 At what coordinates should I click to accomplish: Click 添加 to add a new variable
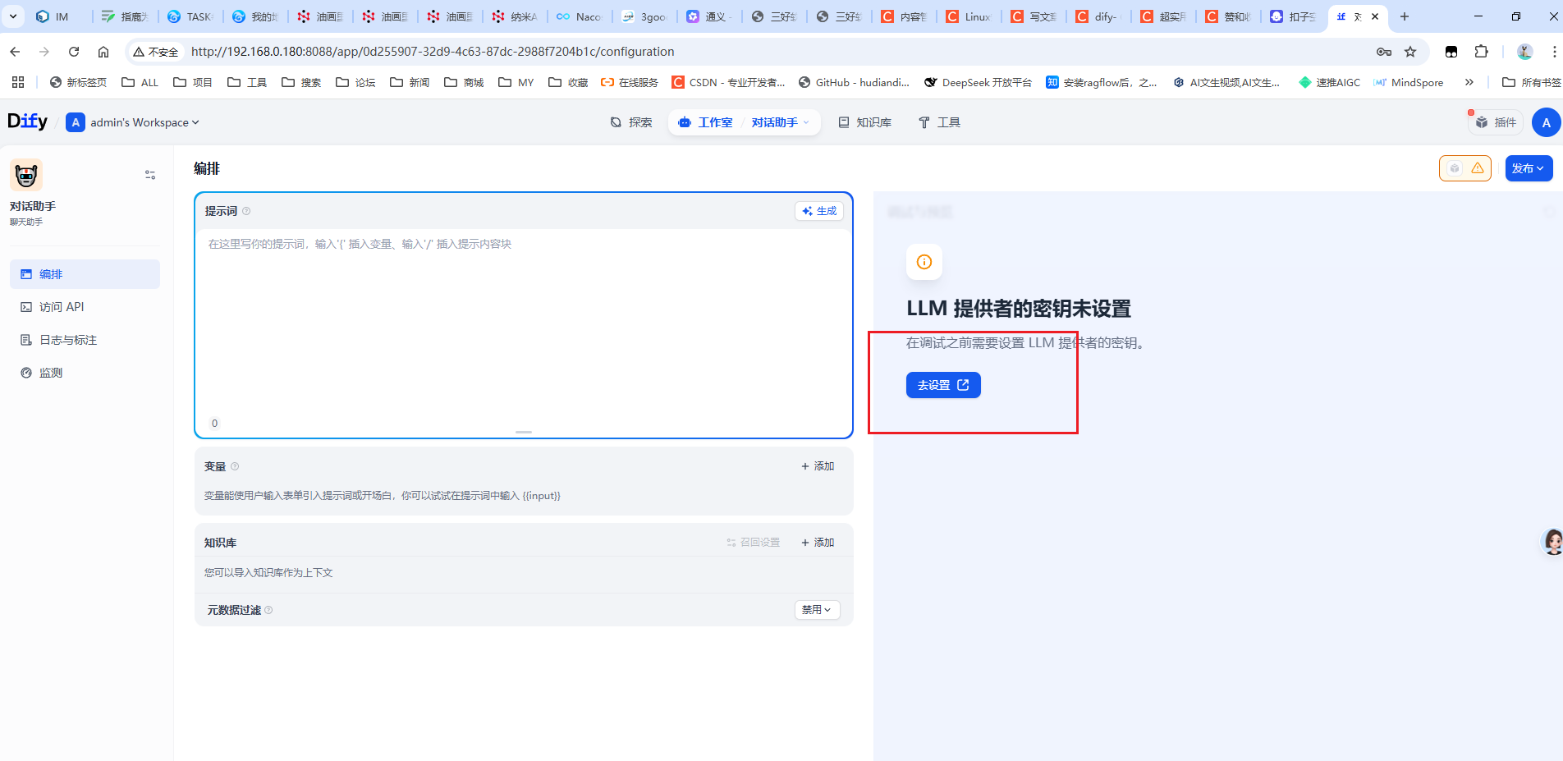[817, 465]
